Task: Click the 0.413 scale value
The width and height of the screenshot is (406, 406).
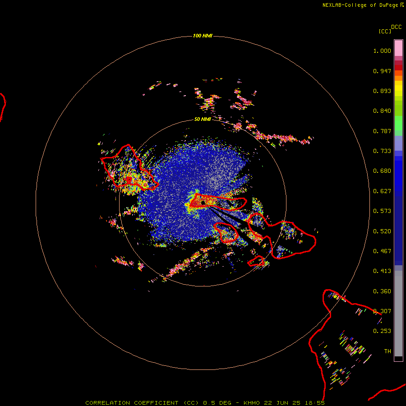Action: point(382,271)
